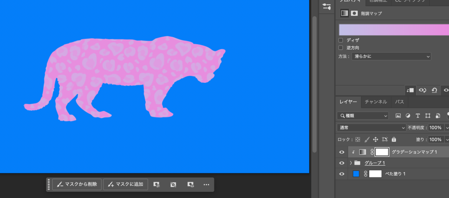Click the lock all padlock icon
449x198 pixels.
pos(394,139)
